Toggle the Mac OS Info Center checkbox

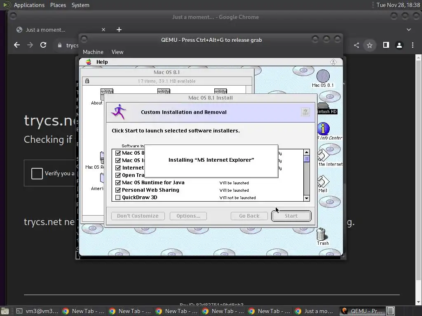pos(117,160)
